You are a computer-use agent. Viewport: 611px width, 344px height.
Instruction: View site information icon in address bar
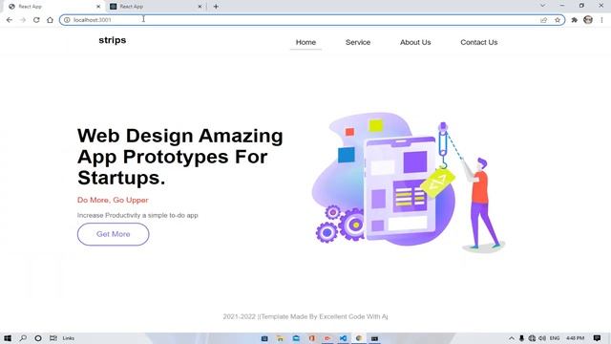point(67,20)
